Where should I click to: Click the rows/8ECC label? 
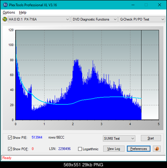click(x=56, y=137)
